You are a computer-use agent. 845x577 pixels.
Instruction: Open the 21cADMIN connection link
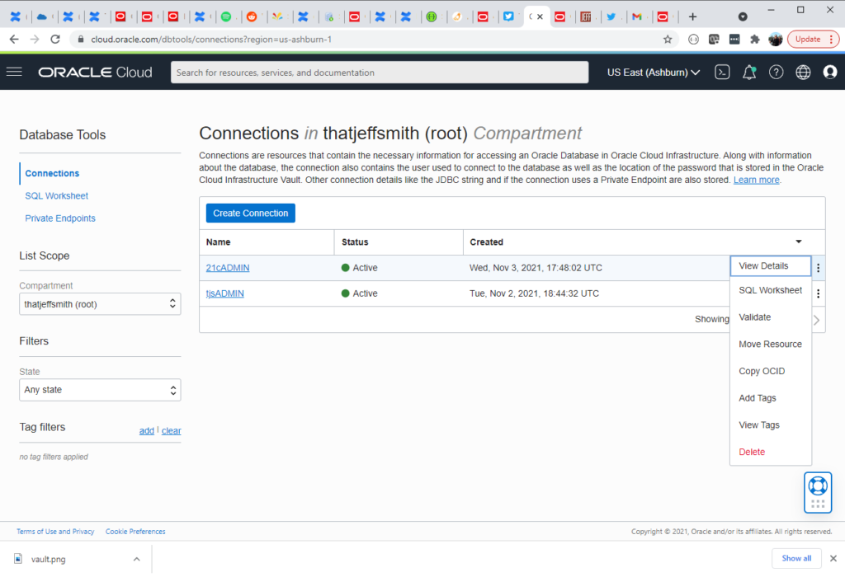pyautogui.click(x=228, y=268)
